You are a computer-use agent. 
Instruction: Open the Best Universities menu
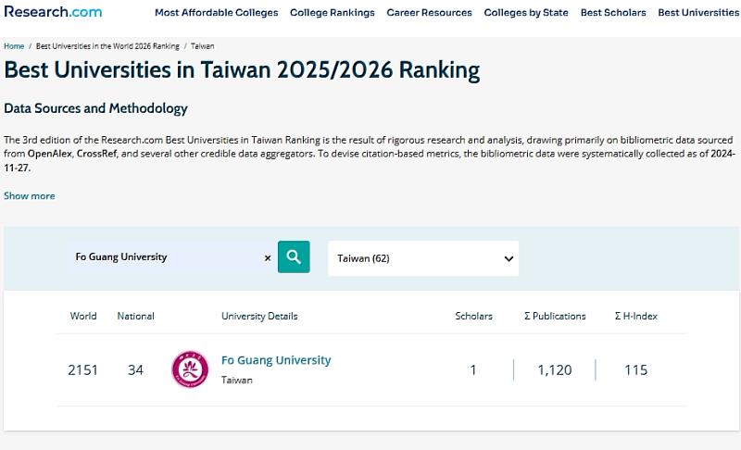[698, 13]
